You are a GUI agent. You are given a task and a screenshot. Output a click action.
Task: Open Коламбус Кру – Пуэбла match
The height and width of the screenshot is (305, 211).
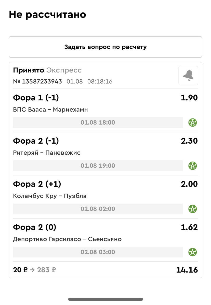tap(50, 196)
